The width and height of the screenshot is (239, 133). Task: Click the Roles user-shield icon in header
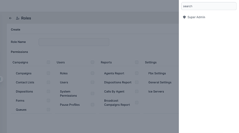[18, 18]
